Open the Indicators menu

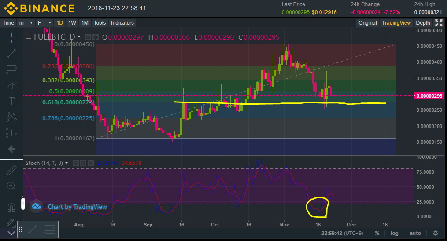click(x=122, y=23)
